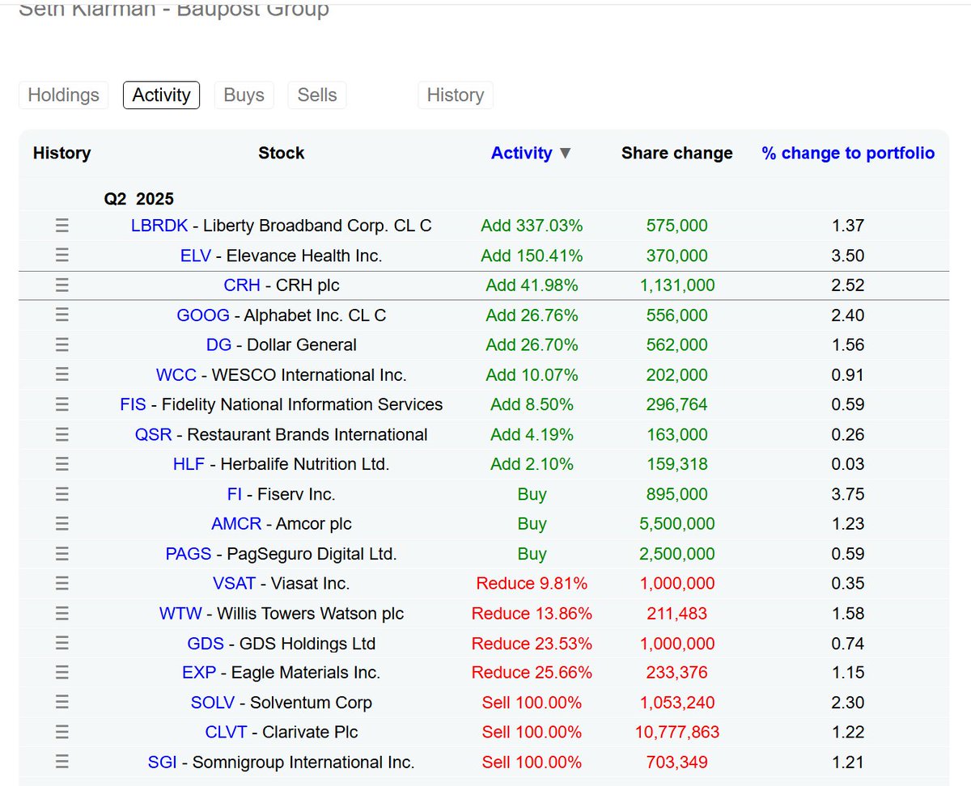Open history icon for VSAT row
Image resolution: width=971 pixels, height=786 pixels.
tap(62, 583)
